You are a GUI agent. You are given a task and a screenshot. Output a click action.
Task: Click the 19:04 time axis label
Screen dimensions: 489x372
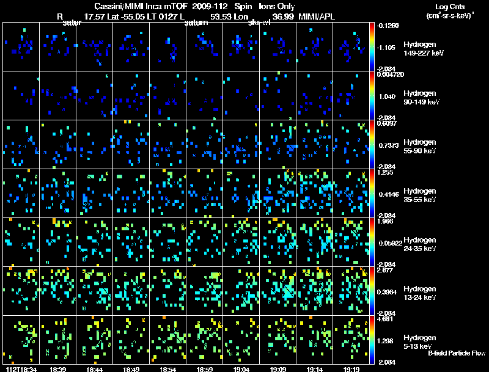click(x=241, y=369)
